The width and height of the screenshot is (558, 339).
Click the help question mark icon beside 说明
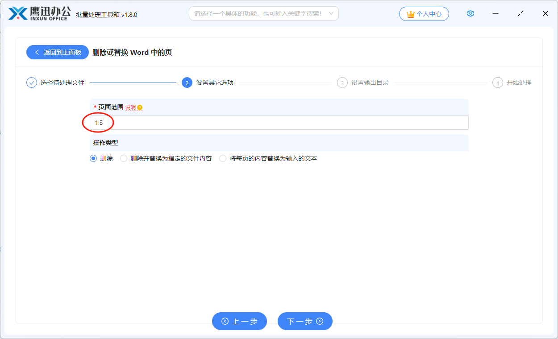(140, 107)
